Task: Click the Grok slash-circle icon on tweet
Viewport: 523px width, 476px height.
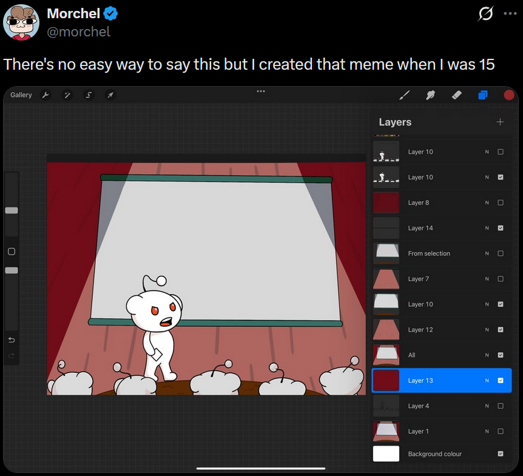Action: click(485, 14)
